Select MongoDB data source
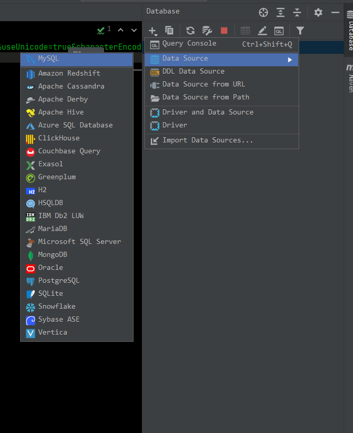353x433 pixels. (x=77, y=255)
